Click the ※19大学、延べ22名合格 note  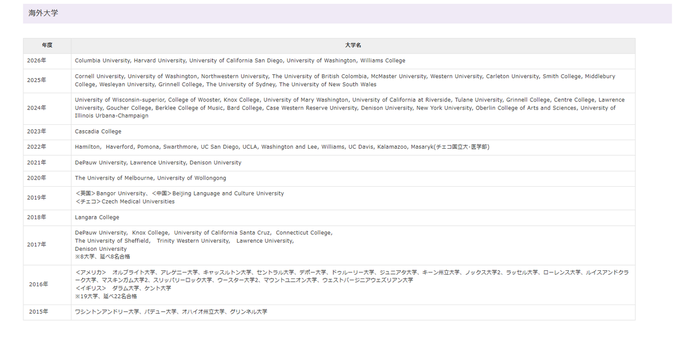coord(106,296)
